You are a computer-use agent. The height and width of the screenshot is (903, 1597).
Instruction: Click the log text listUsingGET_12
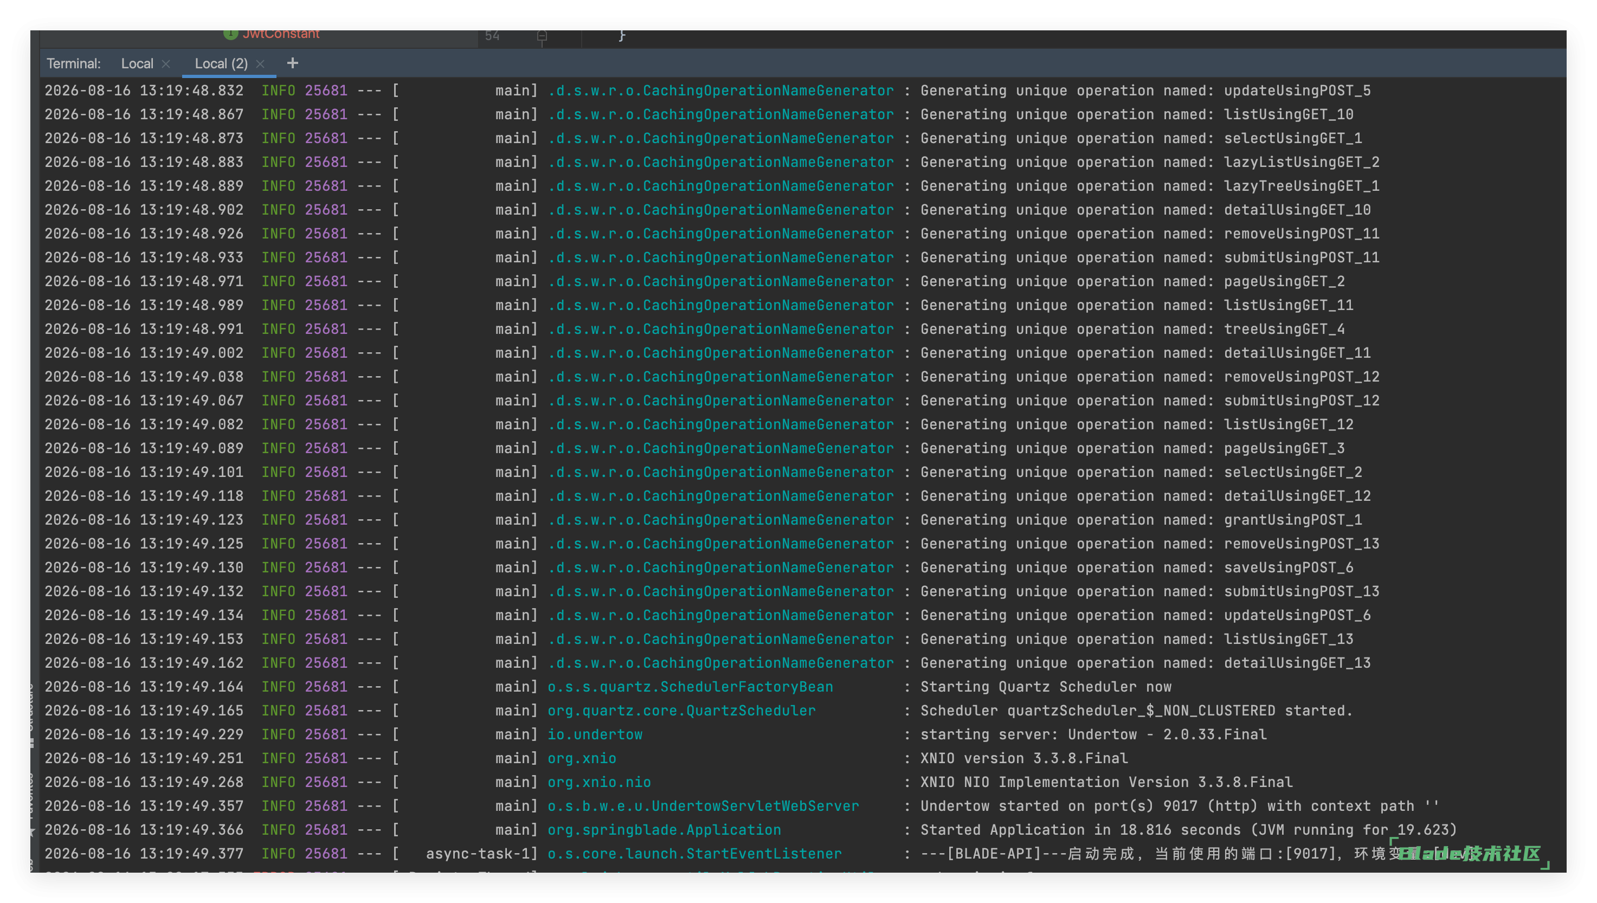click(x=1288, y=424)
